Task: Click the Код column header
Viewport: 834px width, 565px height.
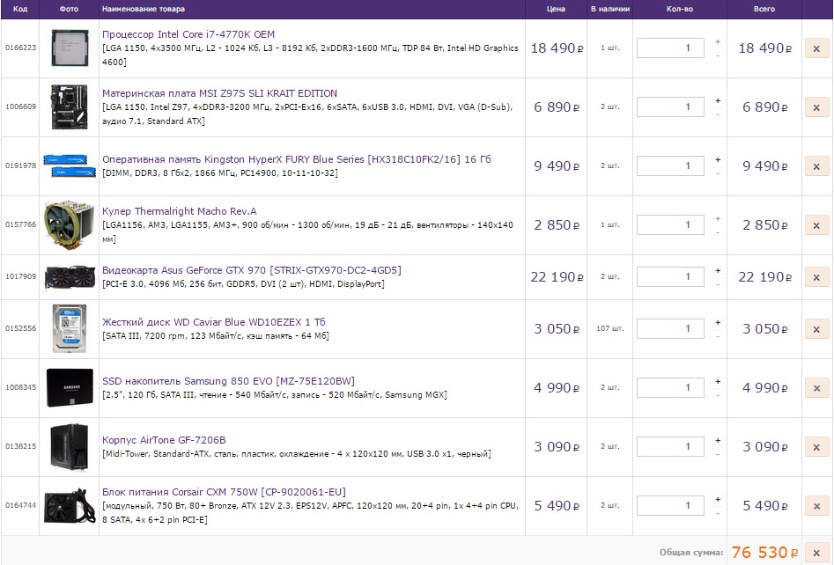Action: click(x=20, y=9)
